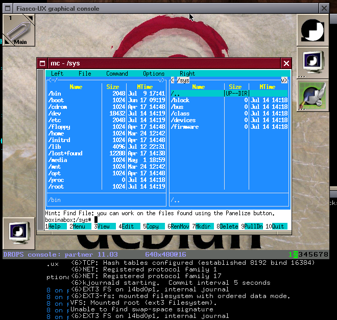Select the /floppy directory row
The height and width of the screenshot is (320, 337).
[106, 127]
